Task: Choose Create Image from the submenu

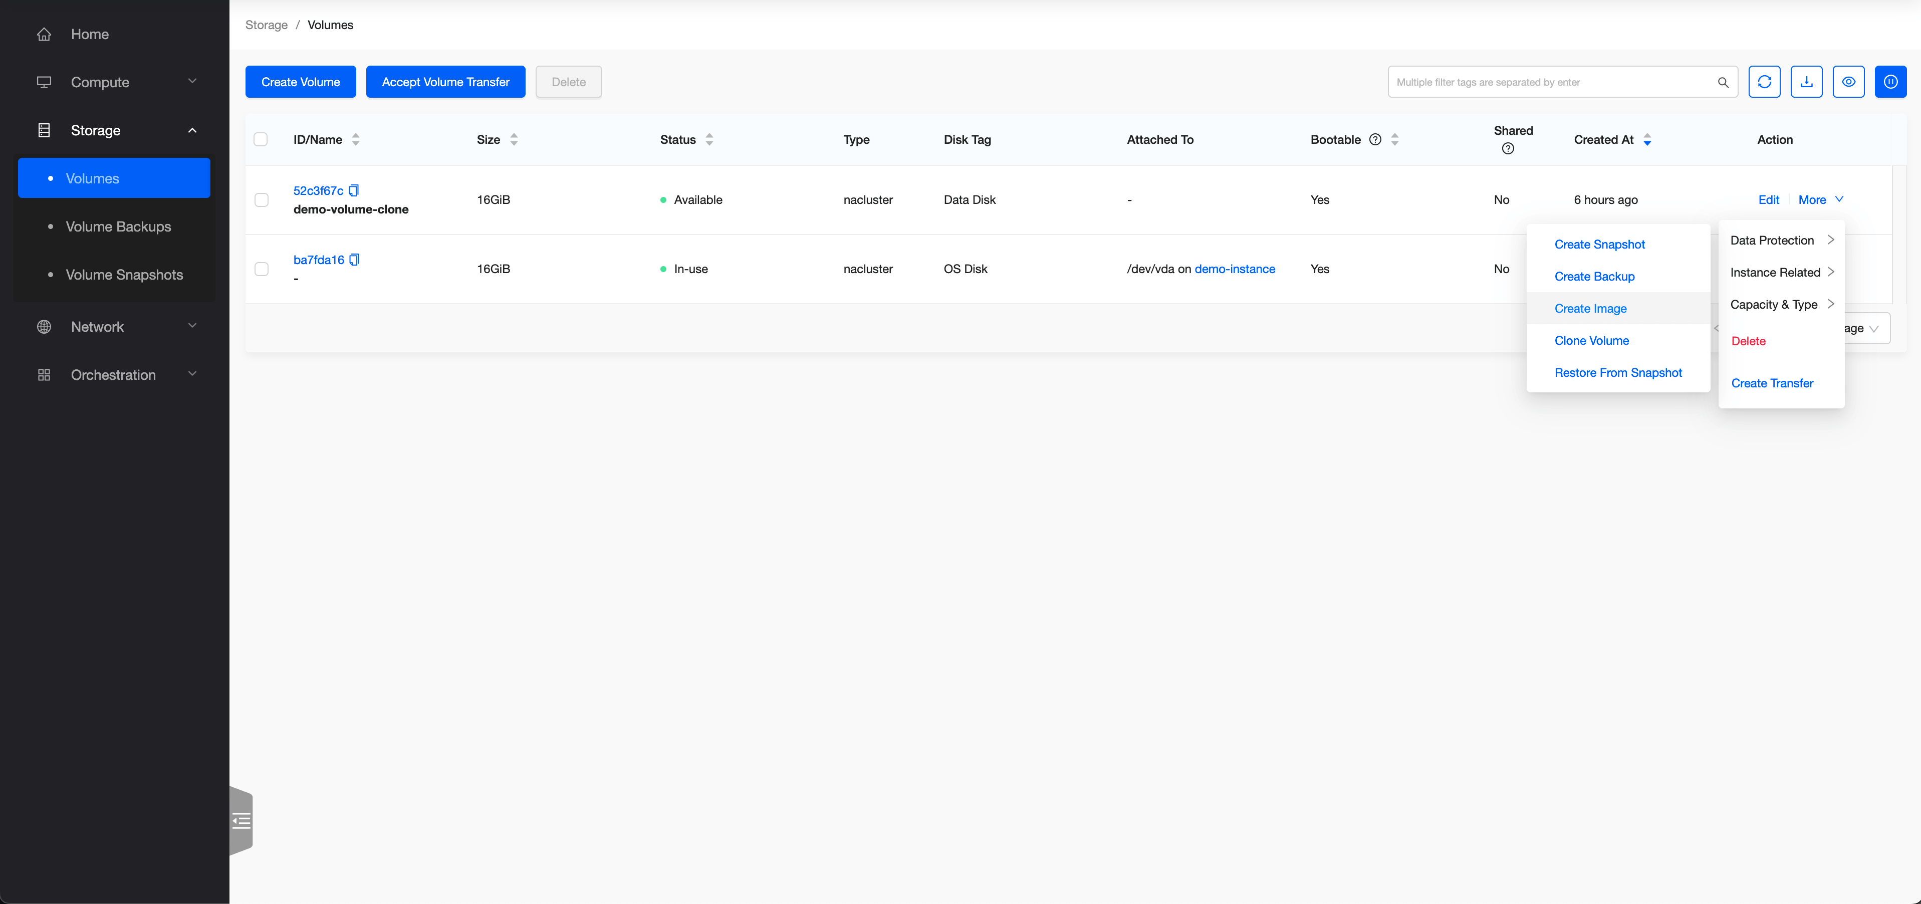Action: [1590, 309]
